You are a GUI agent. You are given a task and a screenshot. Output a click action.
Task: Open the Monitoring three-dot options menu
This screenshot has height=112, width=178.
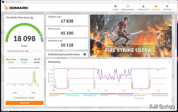pos(169,62)
